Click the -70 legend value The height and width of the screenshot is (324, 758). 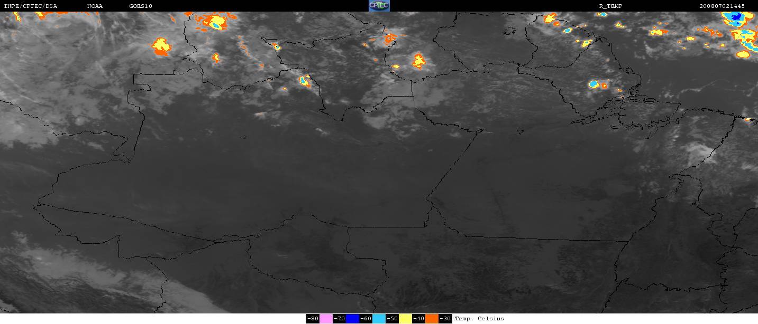[340, 319]
